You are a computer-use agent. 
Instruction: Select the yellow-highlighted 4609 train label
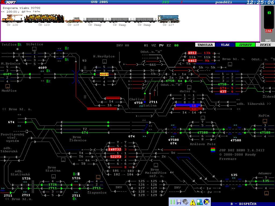pos(104,74)
